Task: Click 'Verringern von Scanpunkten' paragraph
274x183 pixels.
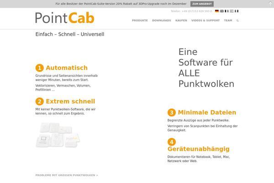Action: (202, 128)
